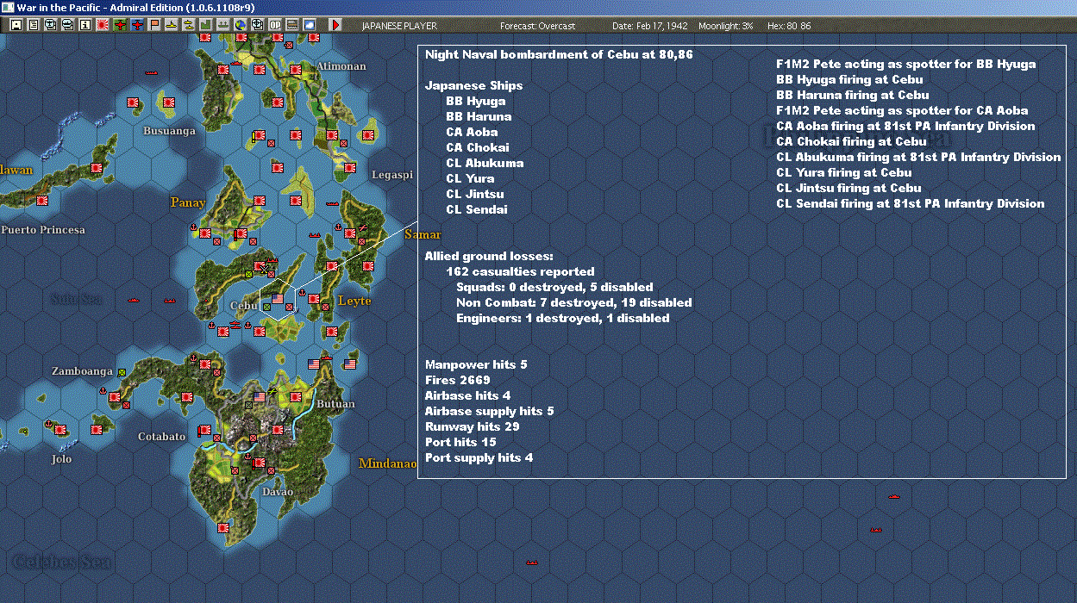
Task: Click the Leyte island label
Action: 354,301
